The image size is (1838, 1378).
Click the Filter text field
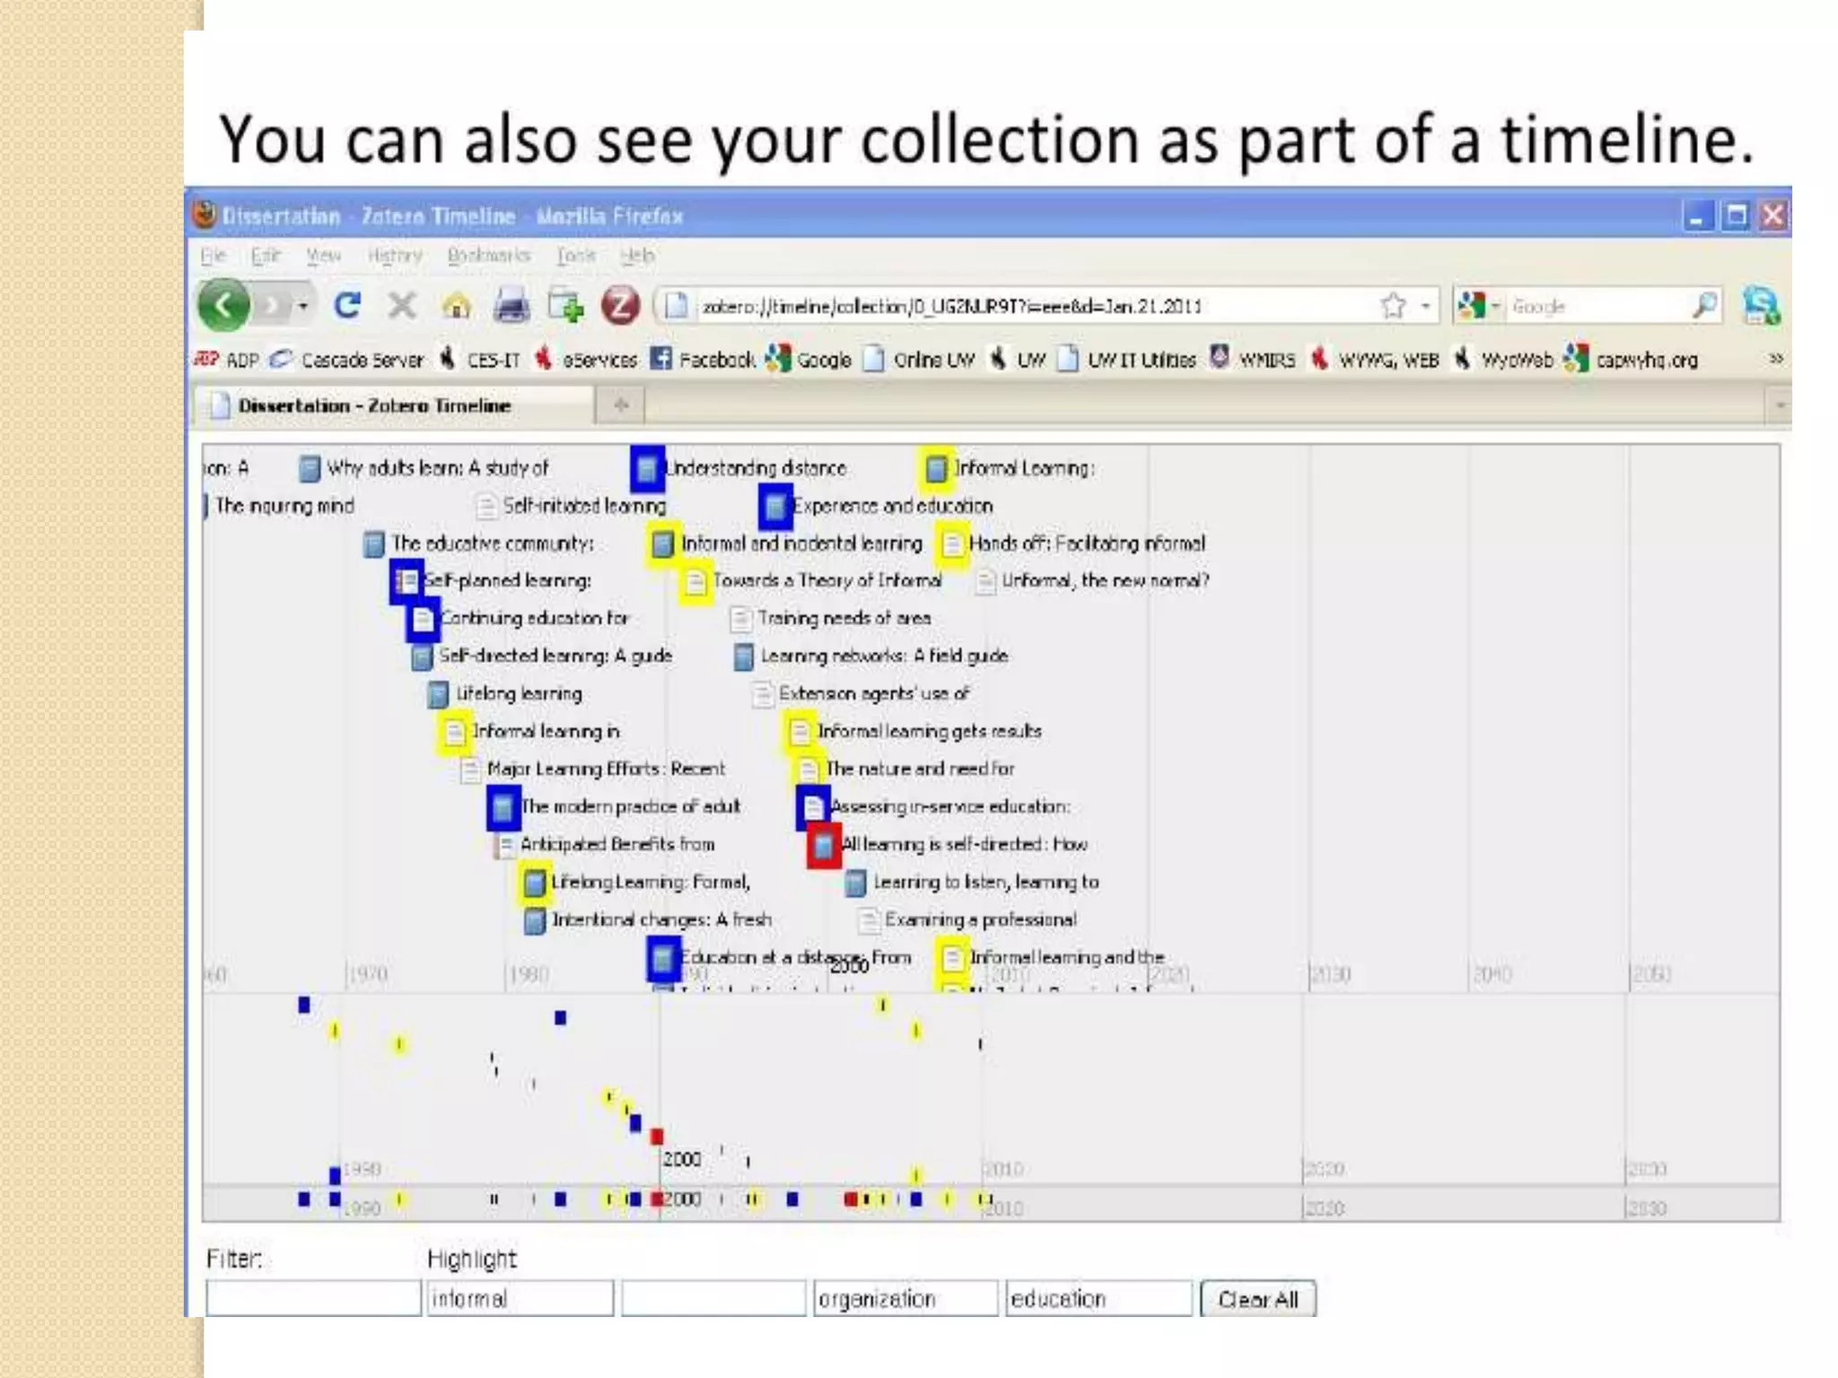313,1298
